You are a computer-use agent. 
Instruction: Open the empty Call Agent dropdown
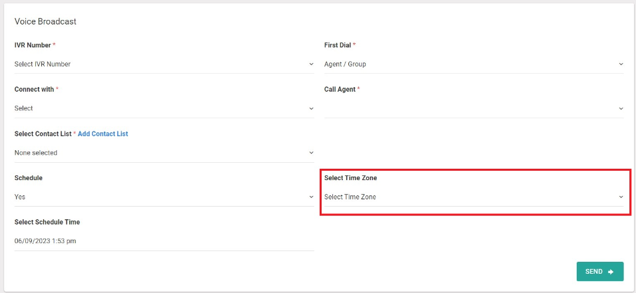click(x=474, y=108)
